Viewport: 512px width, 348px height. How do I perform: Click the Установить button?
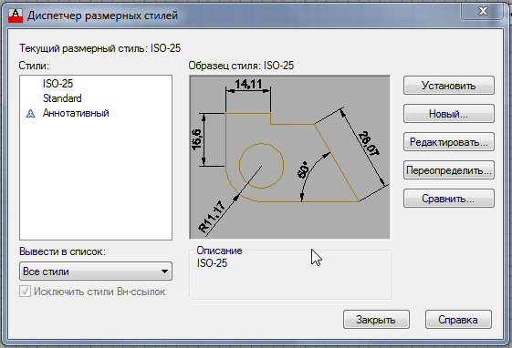(449, 86)
